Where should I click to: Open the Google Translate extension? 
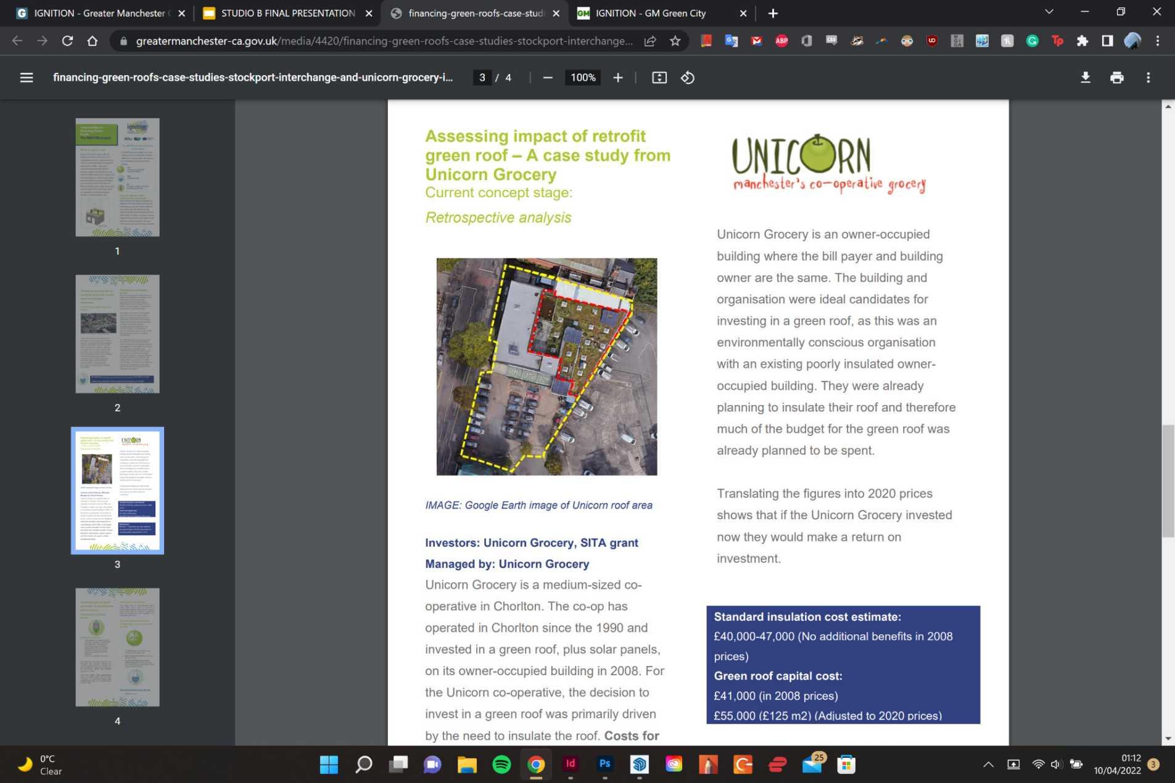click(732, 41)
